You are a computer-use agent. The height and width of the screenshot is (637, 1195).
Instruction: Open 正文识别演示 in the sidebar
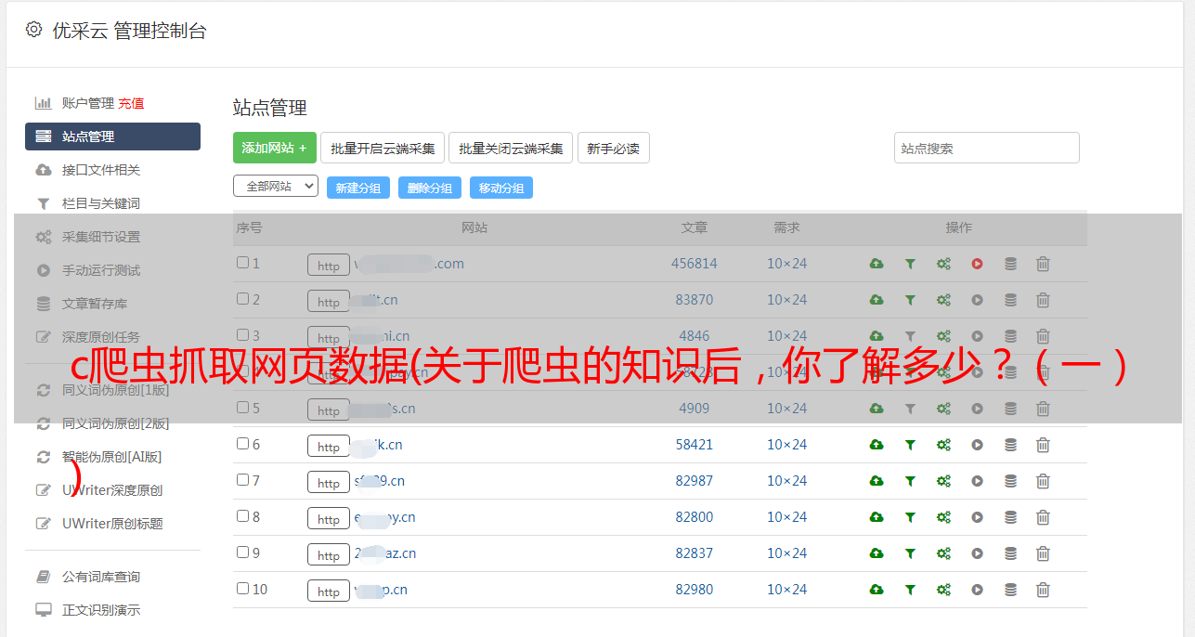(x=101, y=610)
